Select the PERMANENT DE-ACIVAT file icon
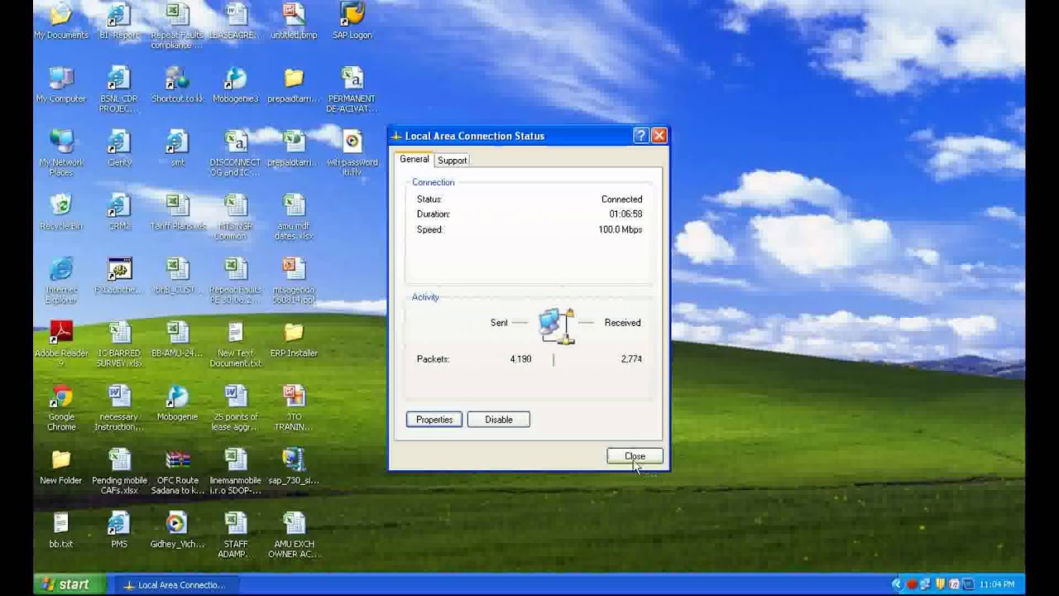The height and width of the screenshot is (596, 1059). point(352,89)
